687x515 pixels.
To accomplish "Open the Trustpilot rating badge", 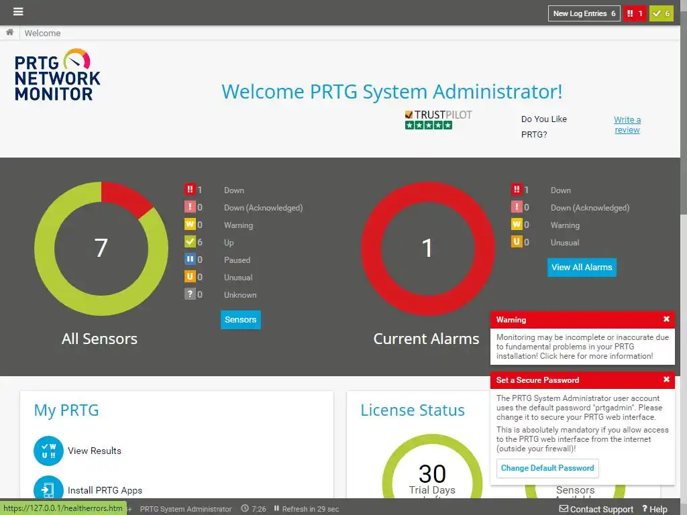I will [x=438, y=120].
